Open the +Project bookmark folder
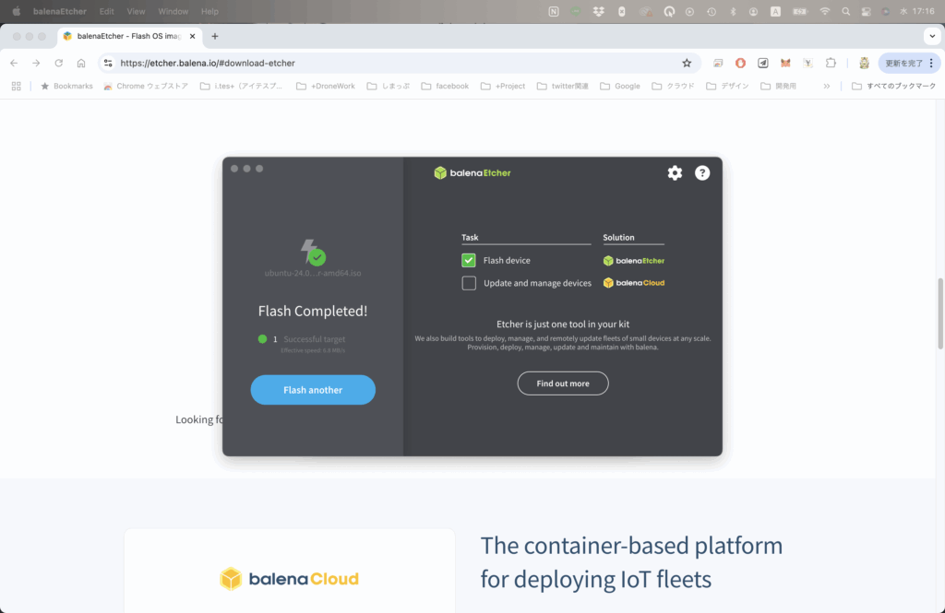 pyautogui.click(x=503, y=86)
